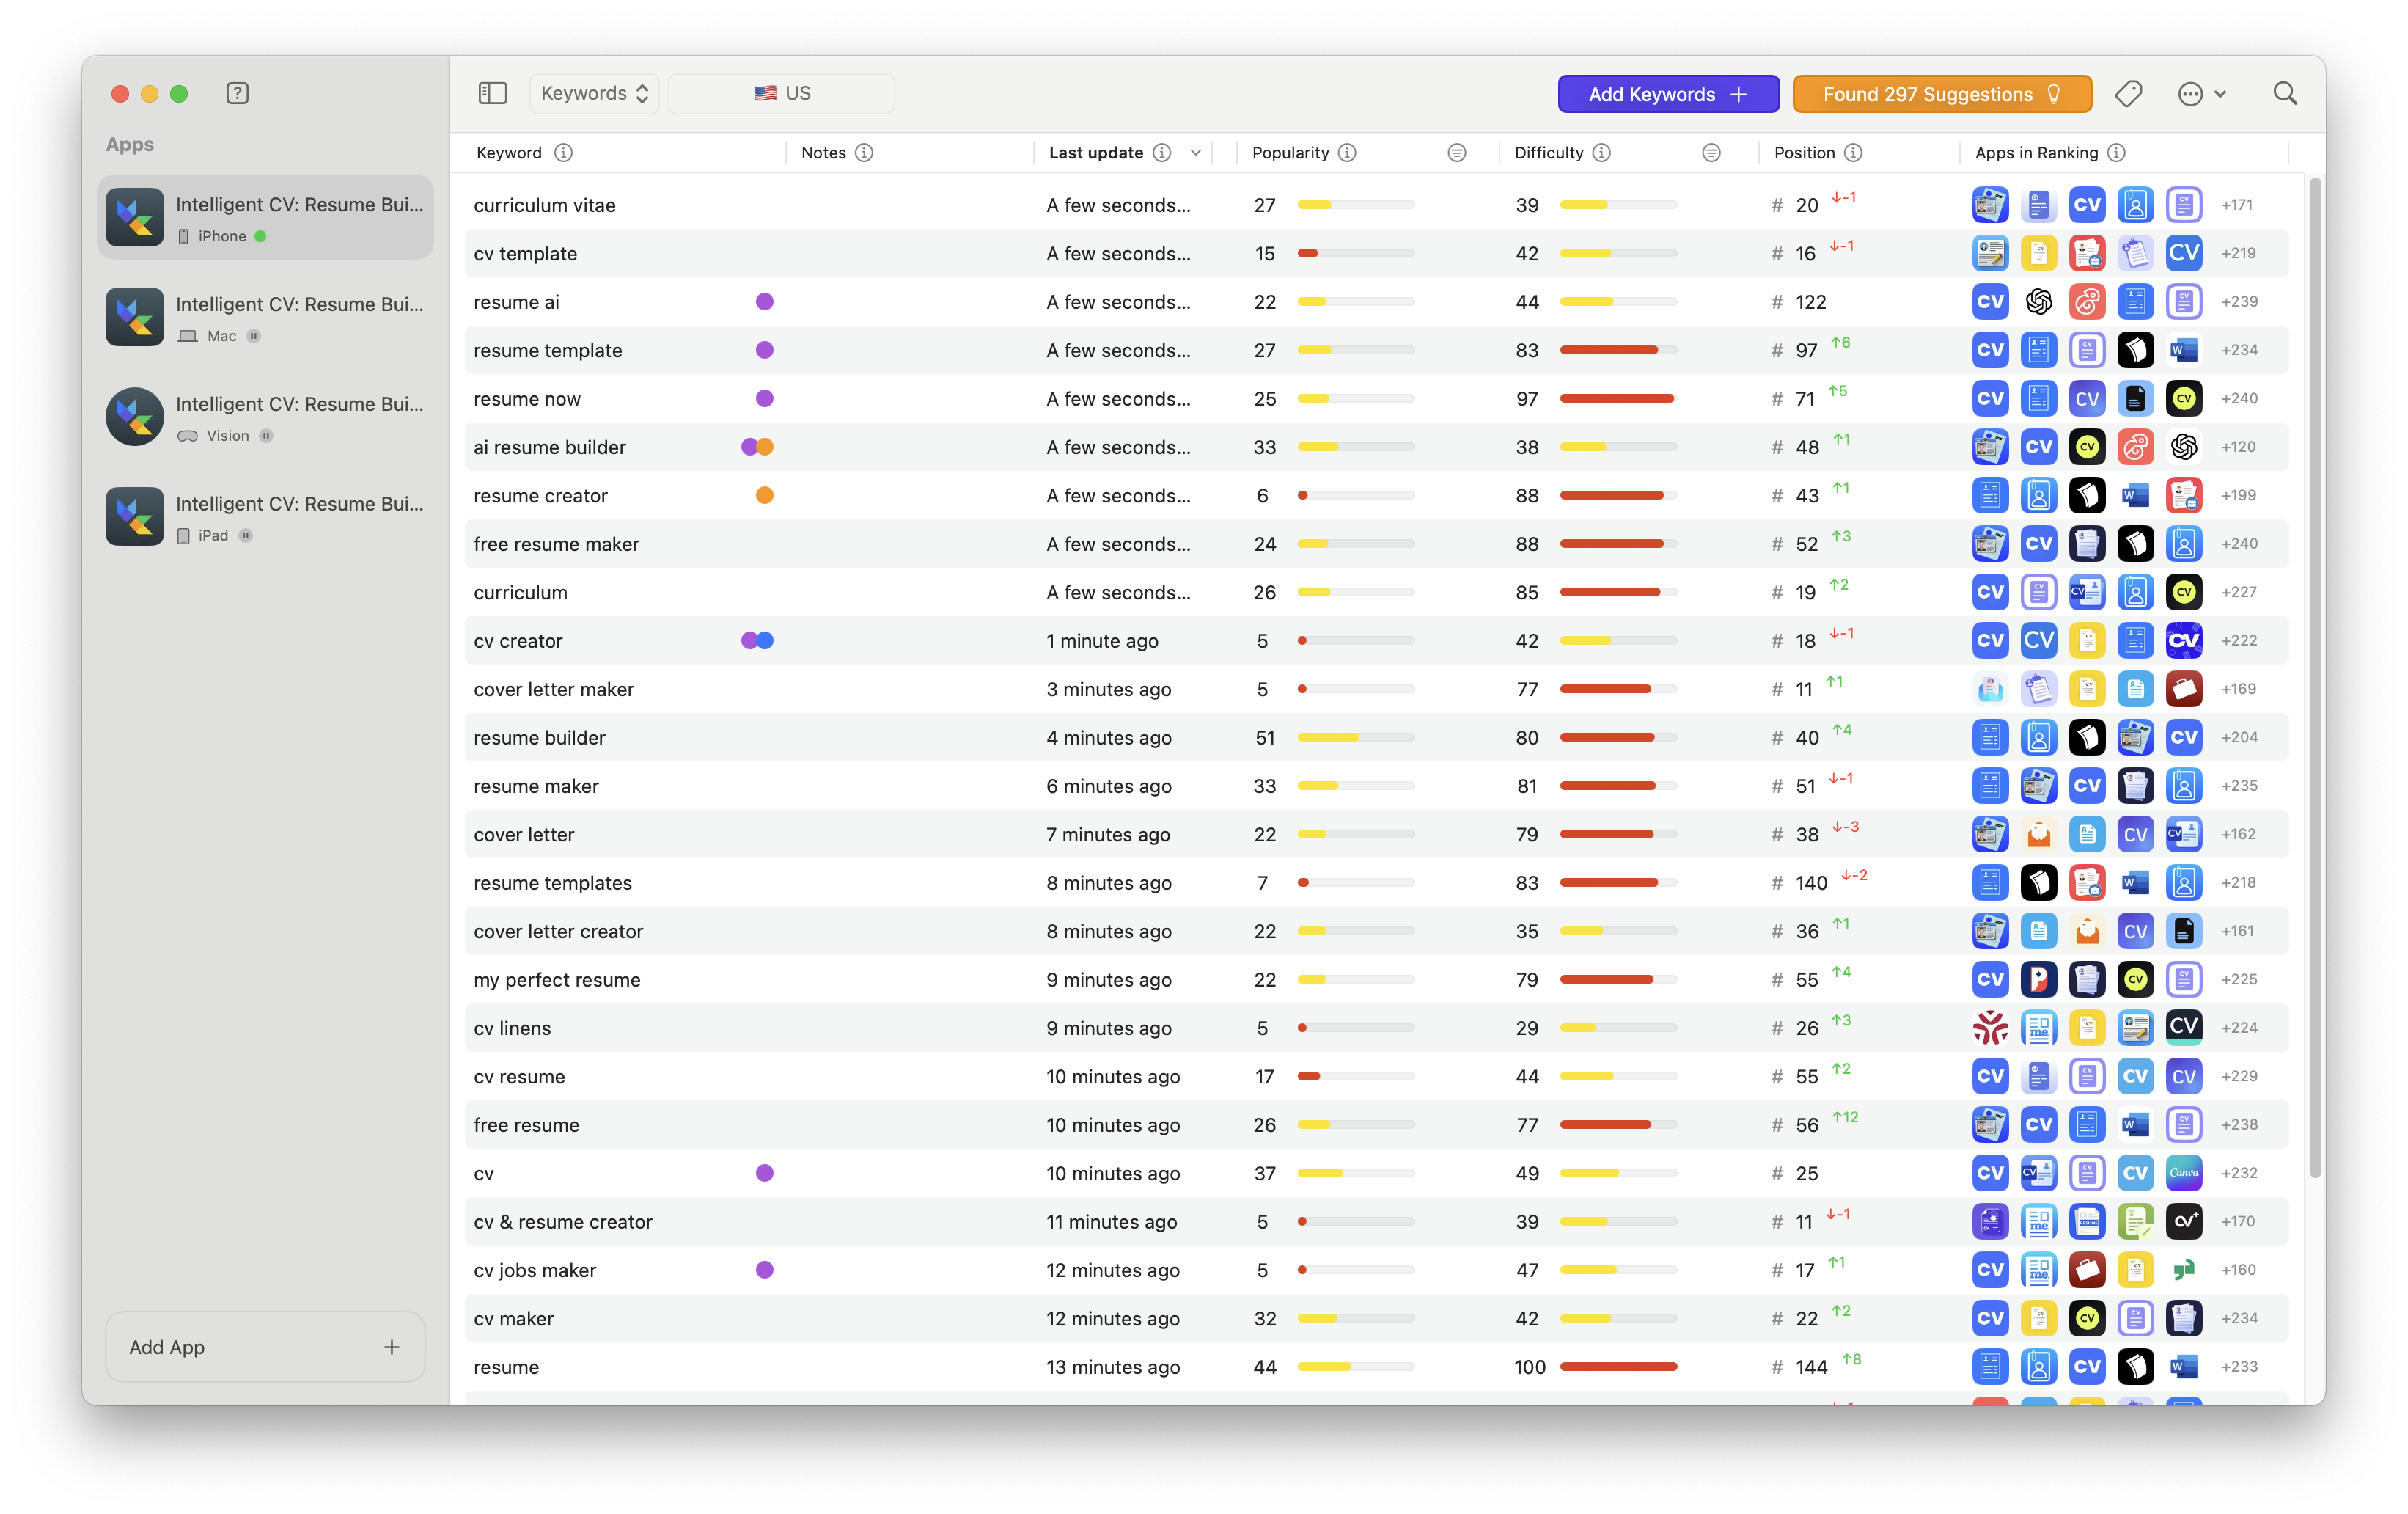Toggle the pause indicator on the iPad app
The height and width of the screenshot is (1514, 2408).
click(x=246, y=535)
